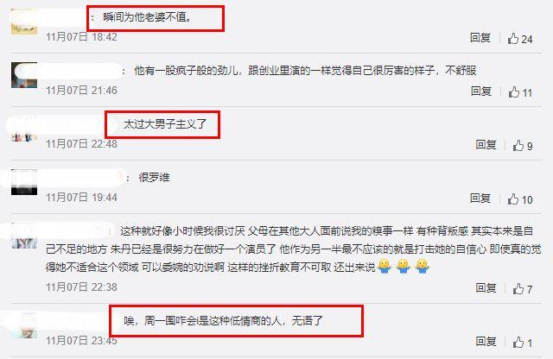
Task: Open avatar of the 22:38 commenter
Action: point(24,236)
